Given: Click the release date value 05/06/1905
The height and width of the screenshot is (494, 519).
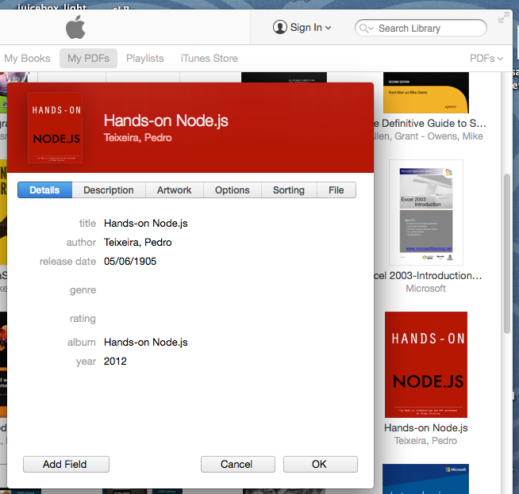Looking at the screenshot, I should [x=130, y=262].
